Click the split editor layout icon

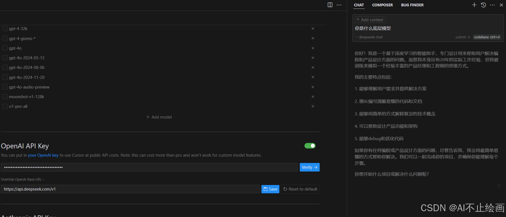(x=330, y=5)
